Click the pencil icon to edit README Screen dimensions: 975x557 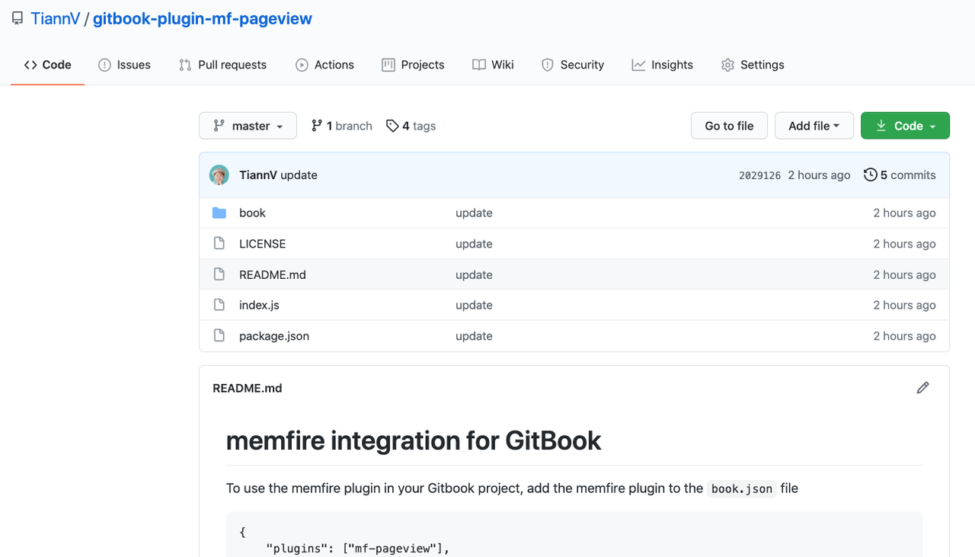point(922,388)
